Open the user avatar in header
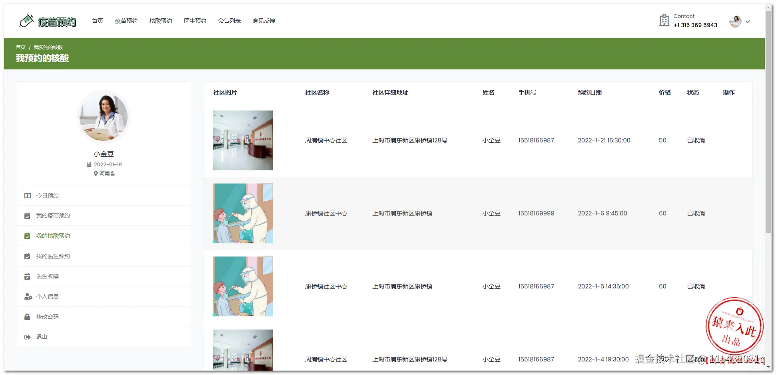 point(735,21)
